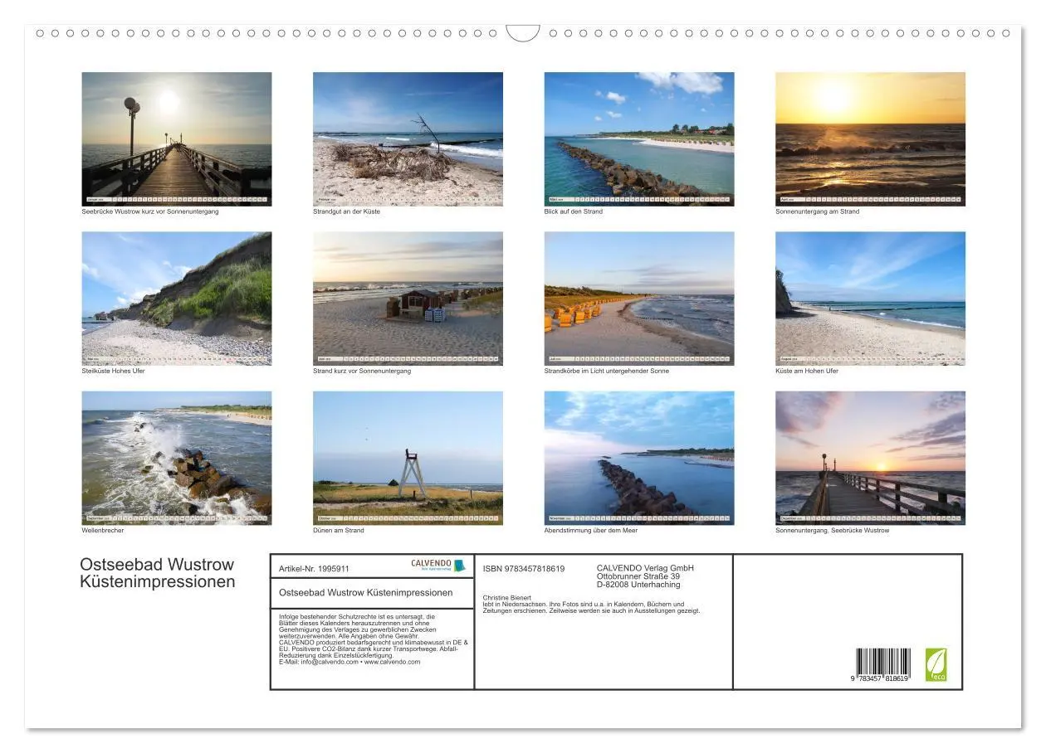This screenshot has width=1046, height=753.
Task: Click caption 'Sonnenuntergang, Seebrücke Wustrow'
Action: (x=833, y=531)
